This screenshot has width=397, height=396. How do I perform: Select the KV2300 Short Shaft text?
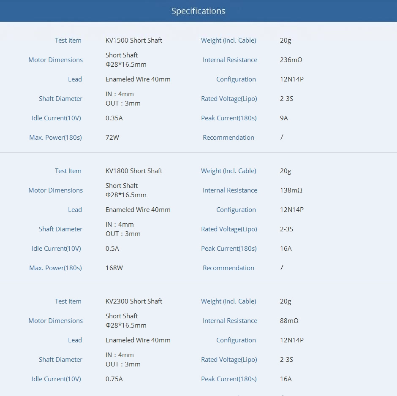coord(134,301)
